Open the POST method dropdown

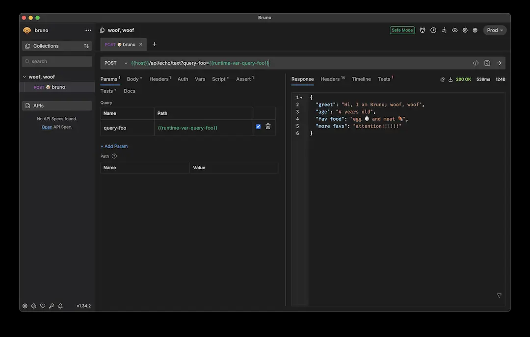coord(115,63)
